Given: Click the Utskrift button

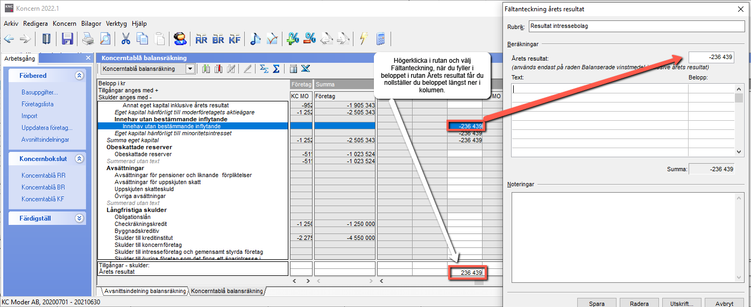Looking at the screenshot, I should tap(682, 303).
